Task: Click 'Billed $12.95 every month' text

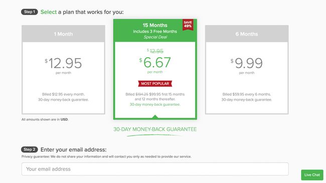Action: tap(63, 94)
